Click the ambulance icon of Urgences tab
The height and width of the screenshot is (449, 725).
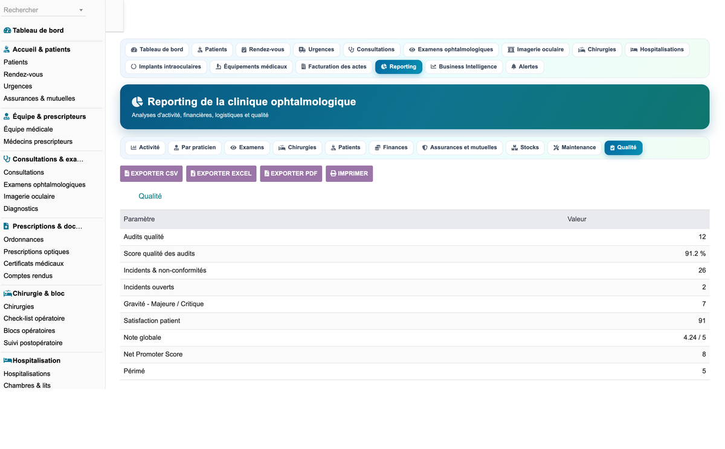(302, 50)
